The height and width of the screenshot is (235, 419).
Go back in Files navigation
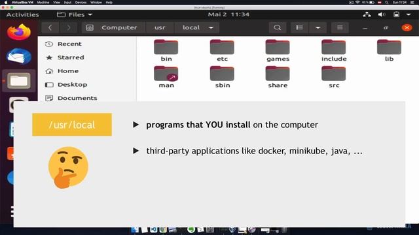coord(50,27)
